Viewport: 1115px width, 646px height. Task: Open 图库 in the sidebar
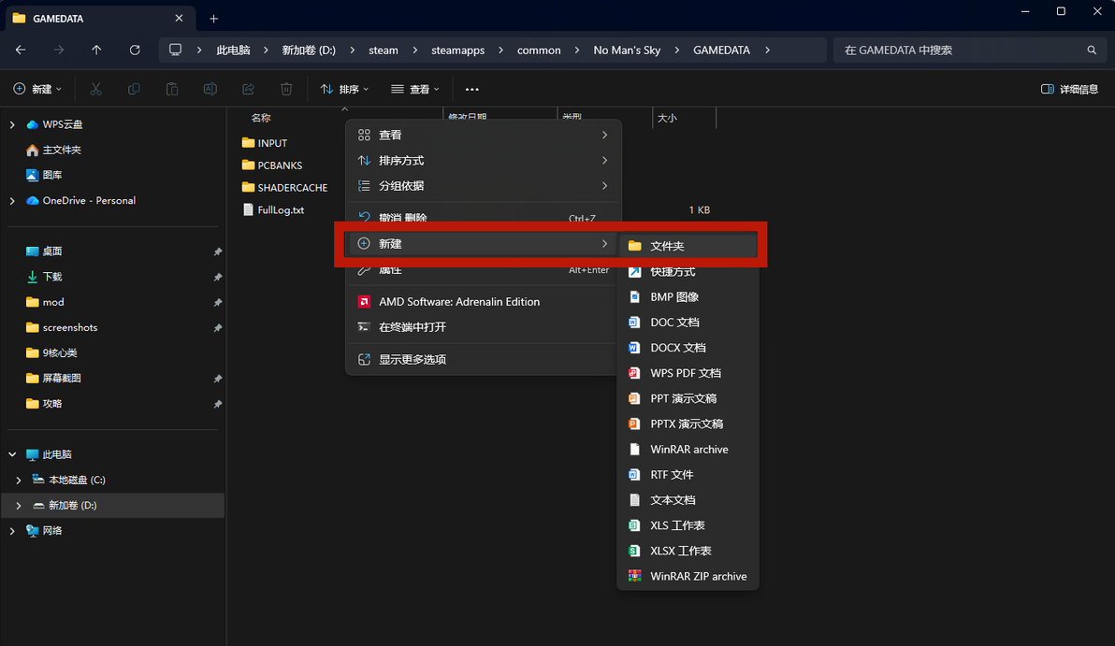pyautogui.click(x=44, y=175)
